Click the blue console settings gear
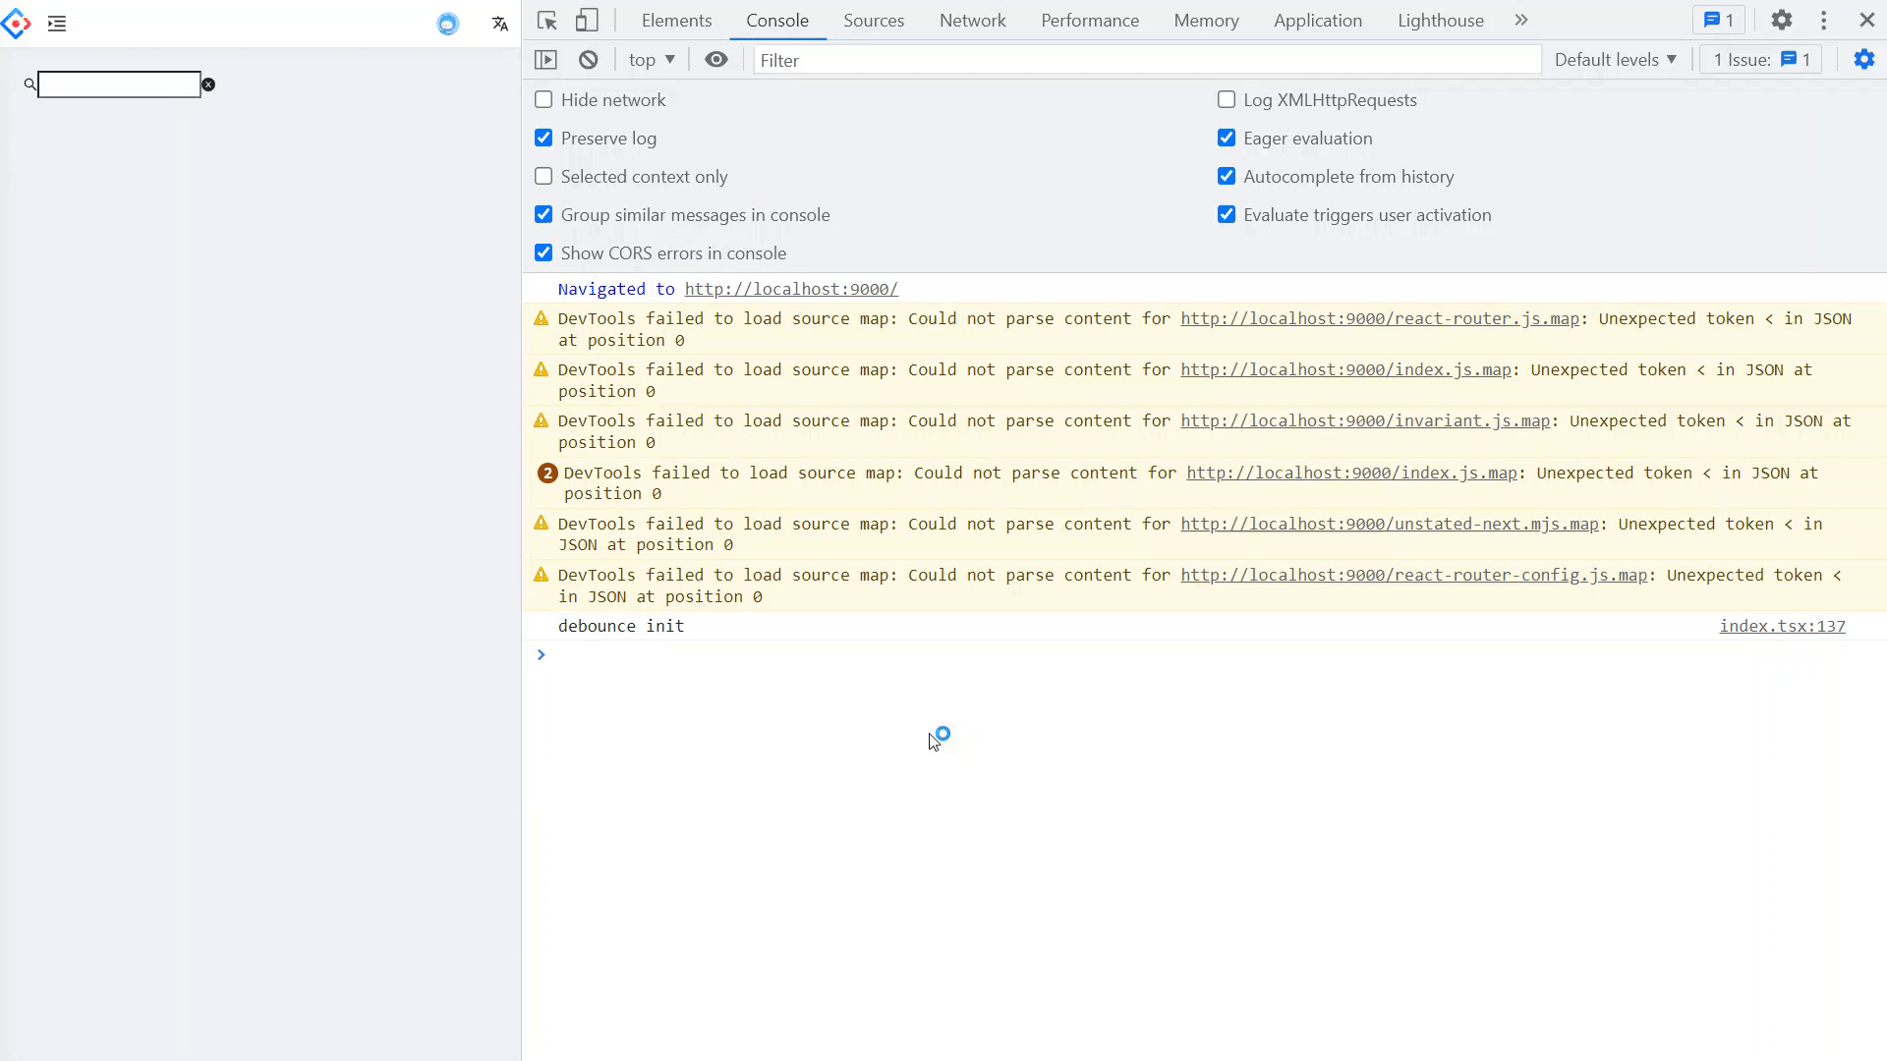 pyautogui.click(x=1863, y=60)
